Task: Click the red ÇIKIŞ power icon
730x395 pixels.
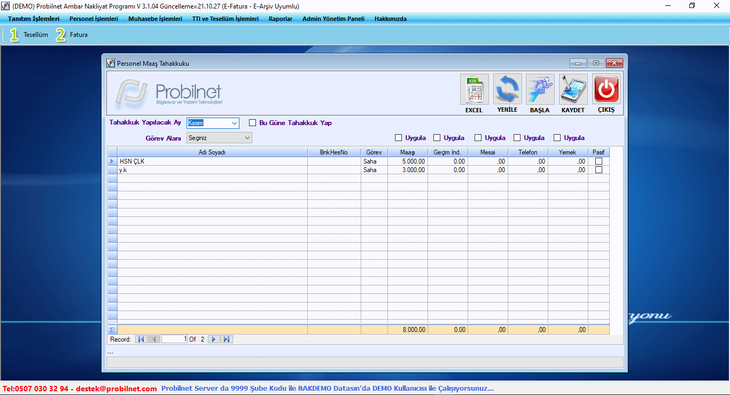Action: click(606, 89)
